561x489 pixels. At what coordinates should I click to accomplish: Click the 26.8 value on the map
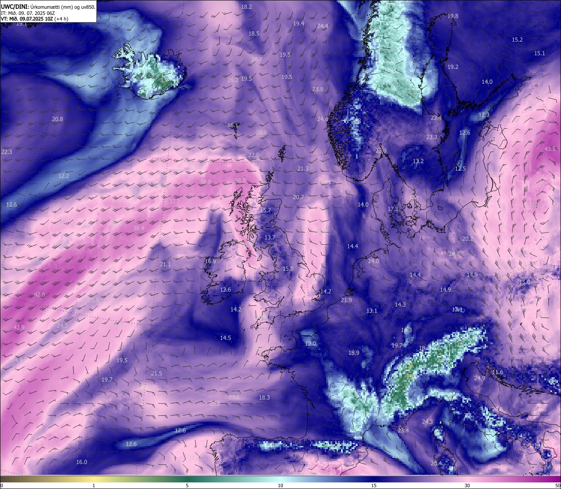click(261, 132)
